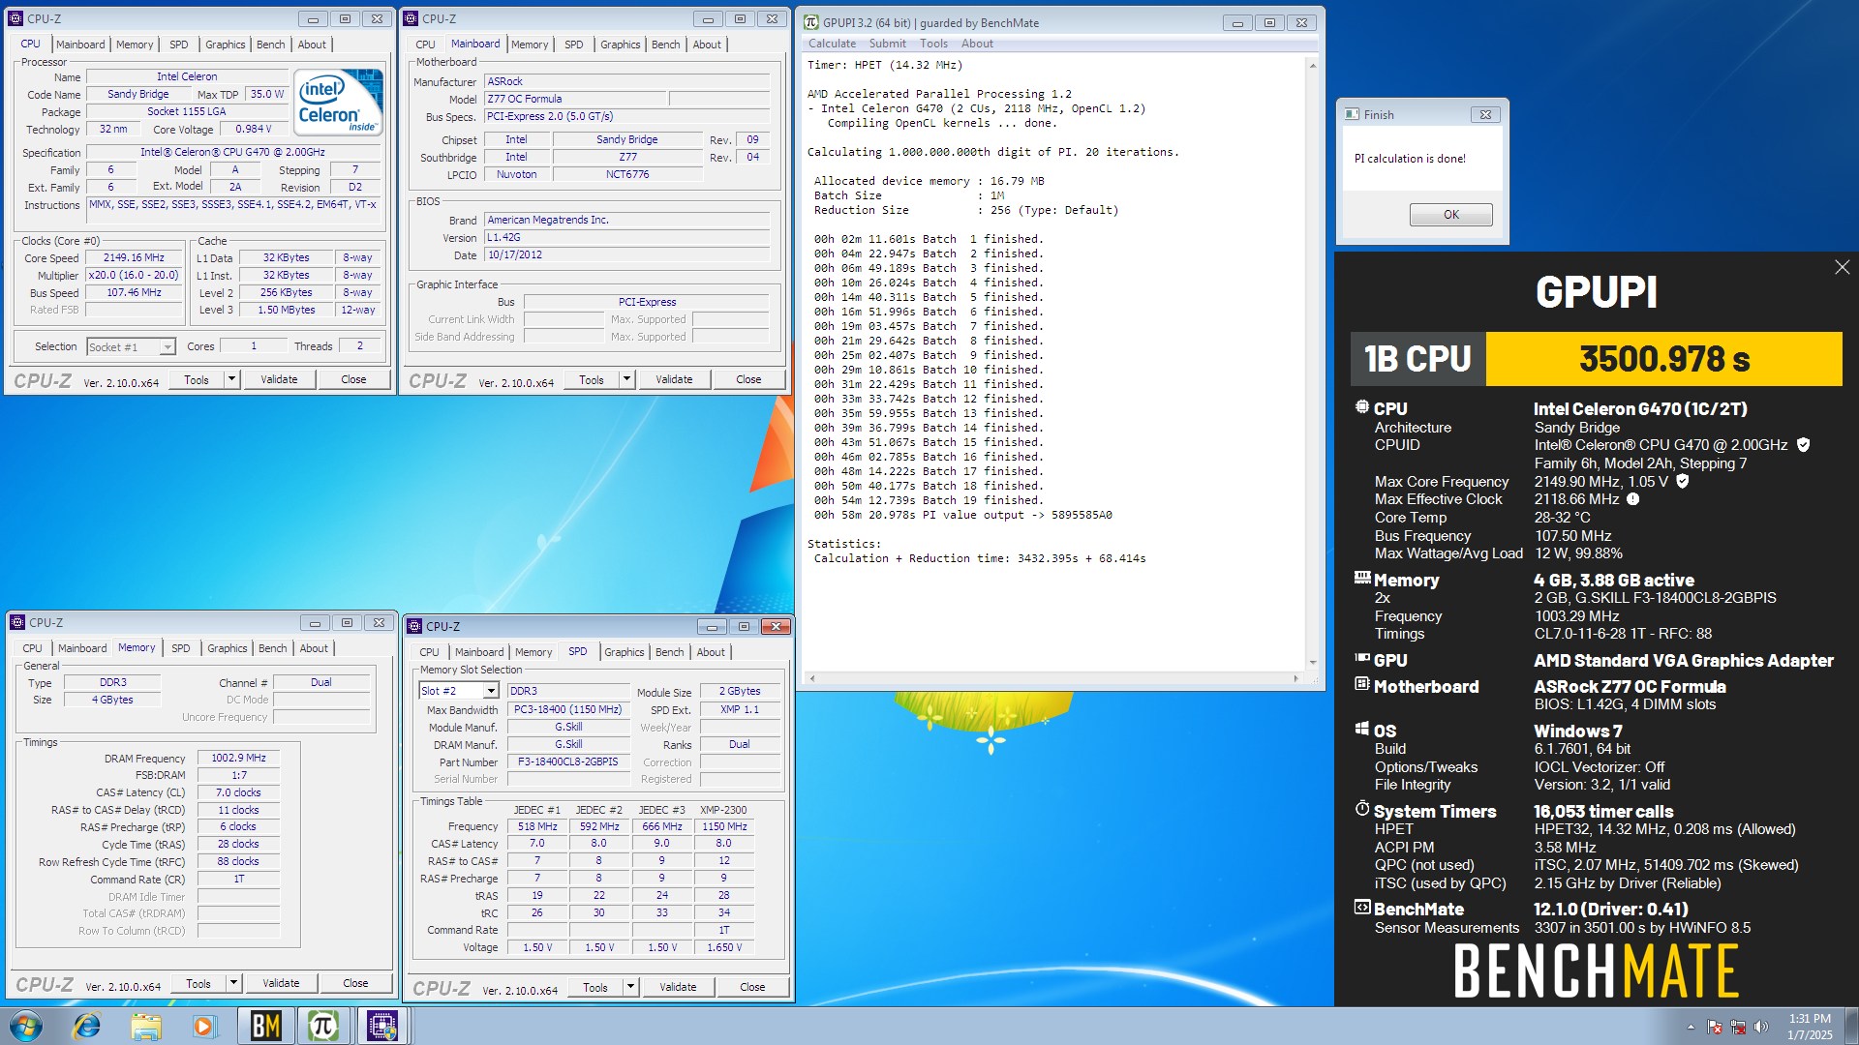Open About tab in CPU-Z CPU window

pyautogui.click(x=312, y=45)
